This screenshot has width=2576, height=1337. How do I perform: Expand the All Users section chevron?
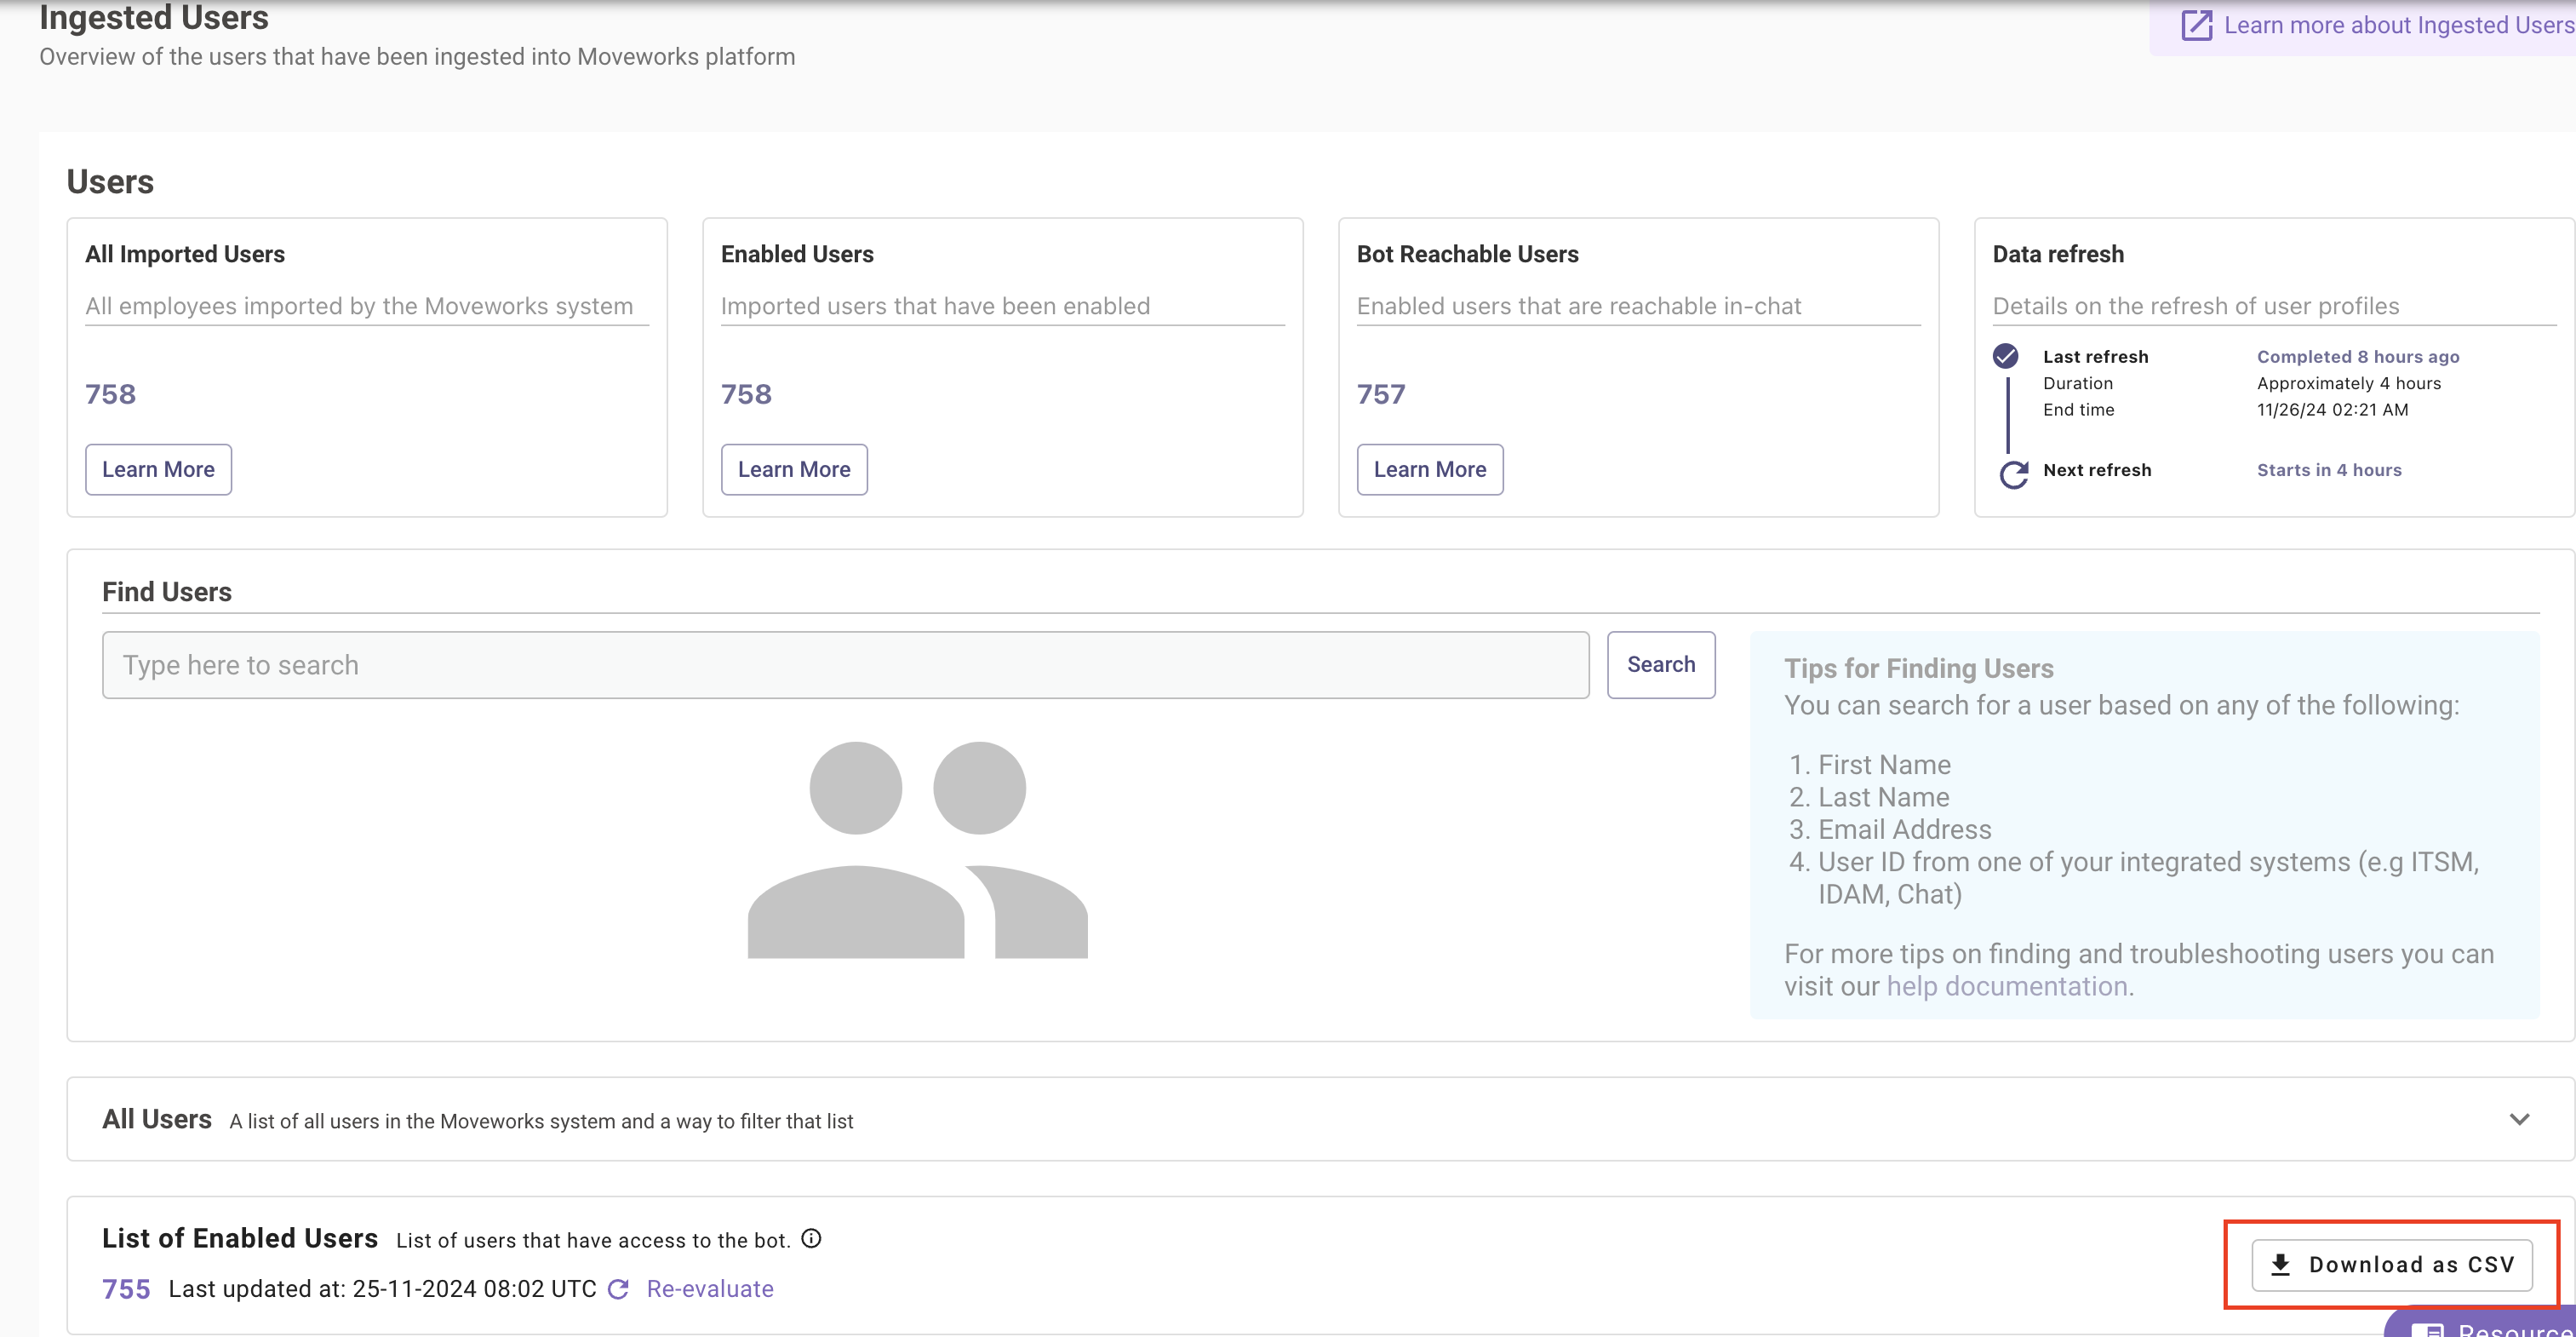click(x=2520, y=1119)
